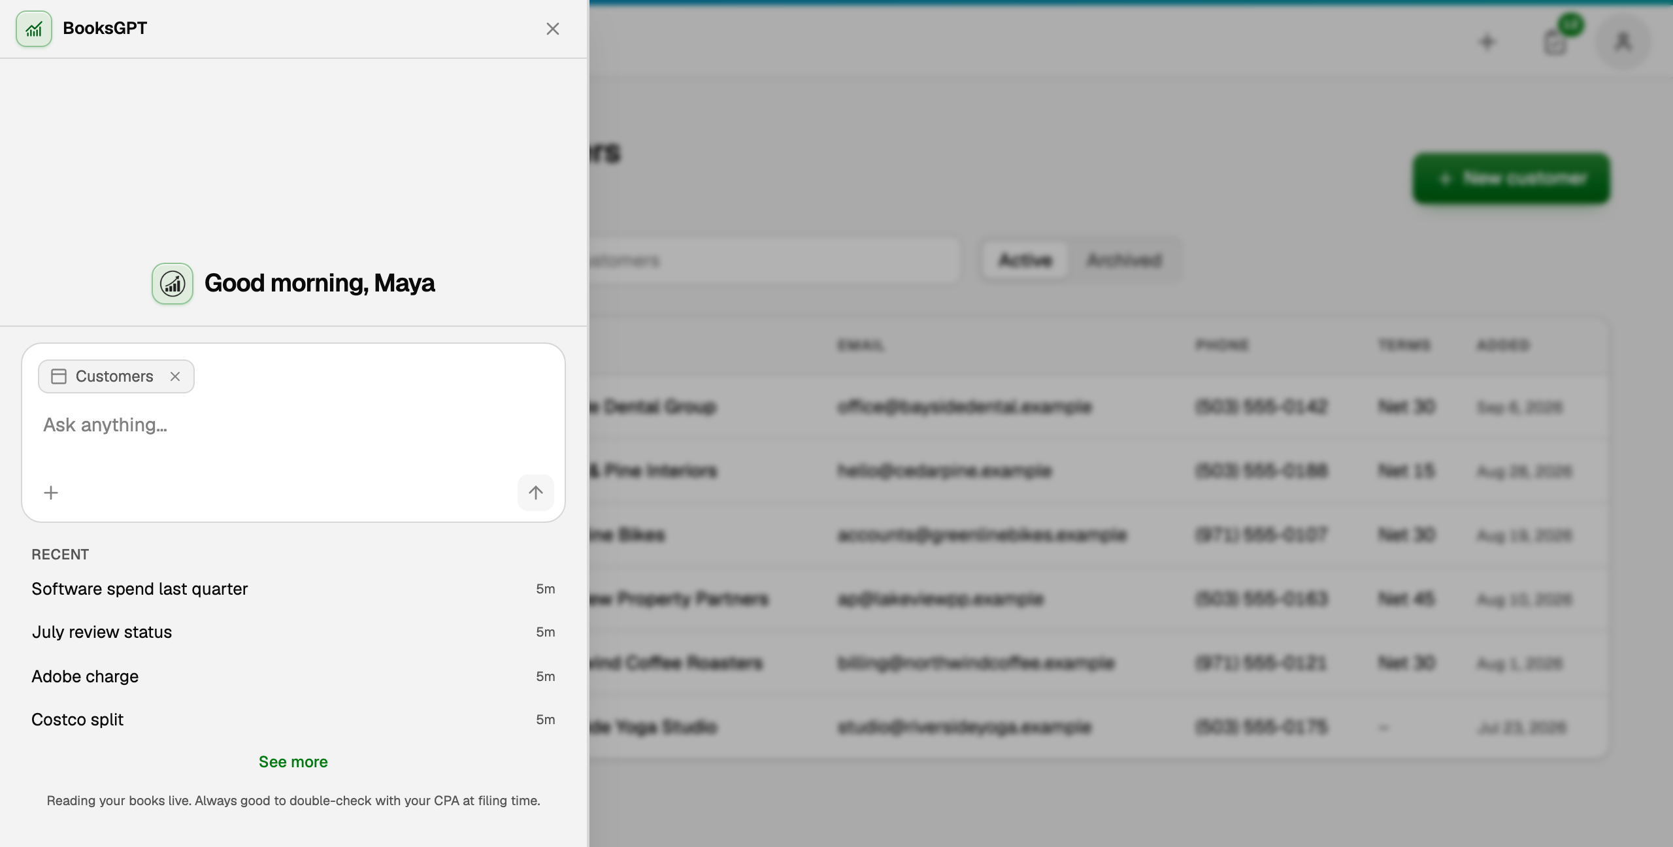Open the user profile avatar
Screen dimensions: 1673x847
click(x=1623, y=42)
